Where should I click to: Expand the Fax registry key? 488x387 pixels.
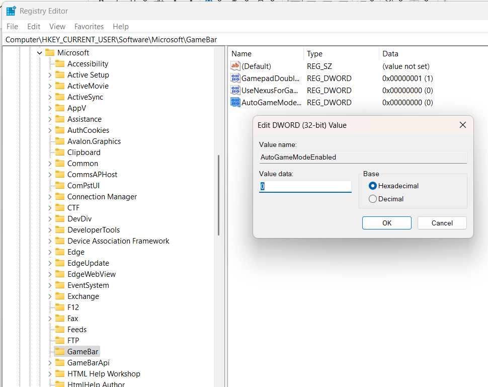pyautogui.click(x=50, y=319)
